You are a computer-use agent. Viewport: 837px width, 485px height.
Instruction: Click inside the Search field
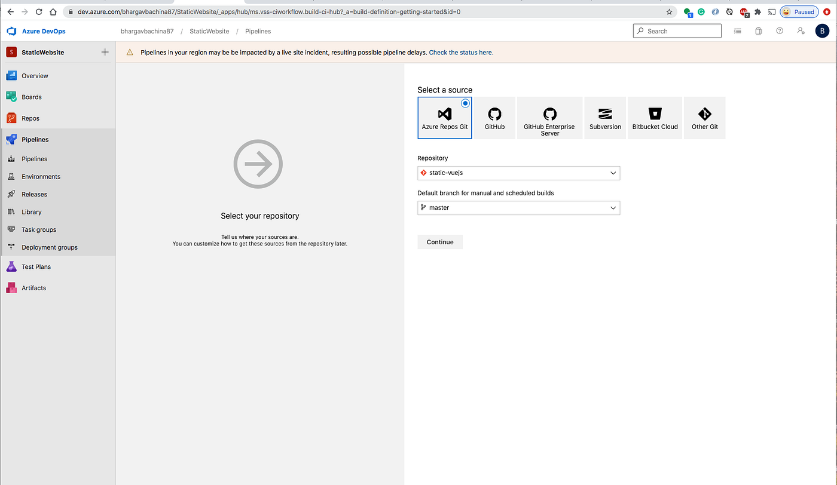(677, 30)
